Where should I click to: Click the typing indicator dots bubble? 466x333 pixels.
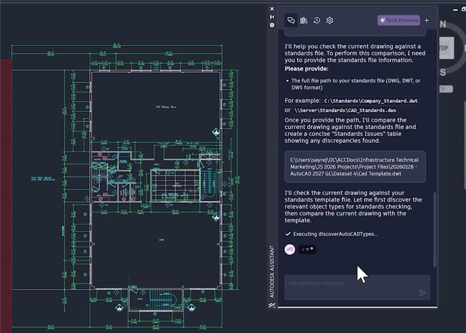(308, 249)
